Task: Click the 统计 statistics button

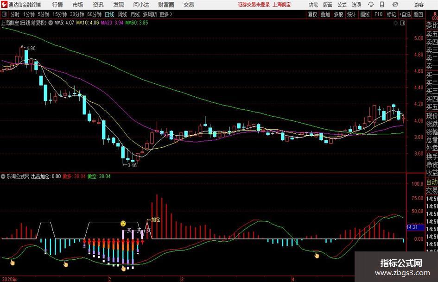Action: [x=351, y=14]
